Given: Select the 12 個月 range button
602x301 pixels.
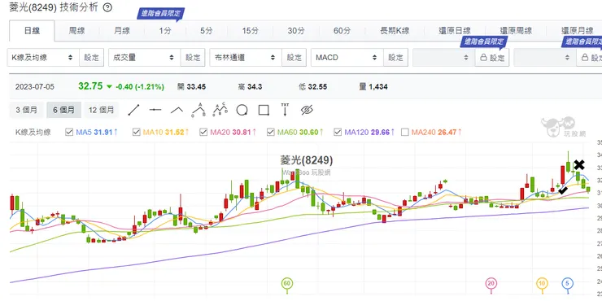Looking at the screenshot, I should [102, 110].
